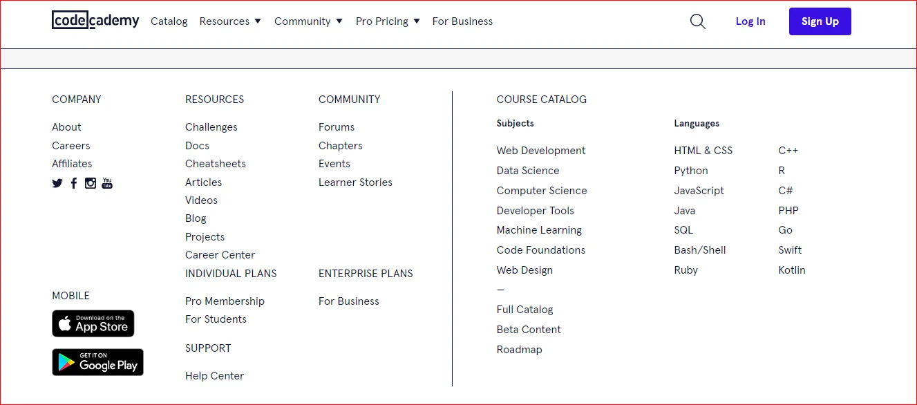
Task: Open the Twitter social icon
Action: point(57,183)
